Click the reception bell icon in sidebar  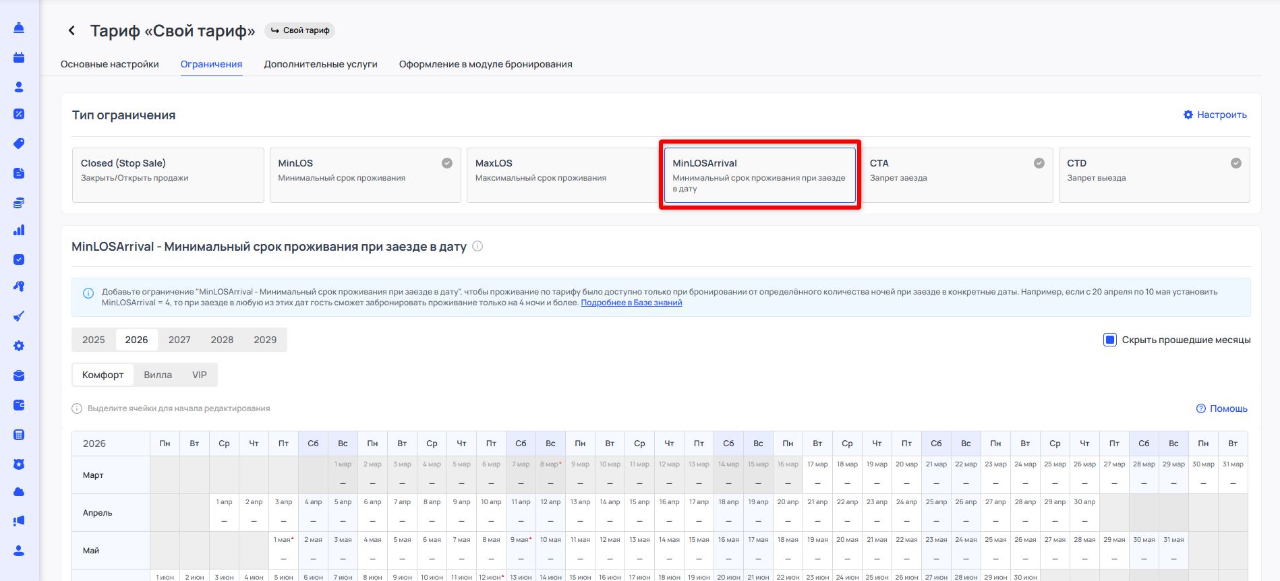(19, 28)
